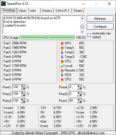This screenshot has width=116, height=135.
Task: Click the Pwm3 value field
Action: [x=16, y=101]
